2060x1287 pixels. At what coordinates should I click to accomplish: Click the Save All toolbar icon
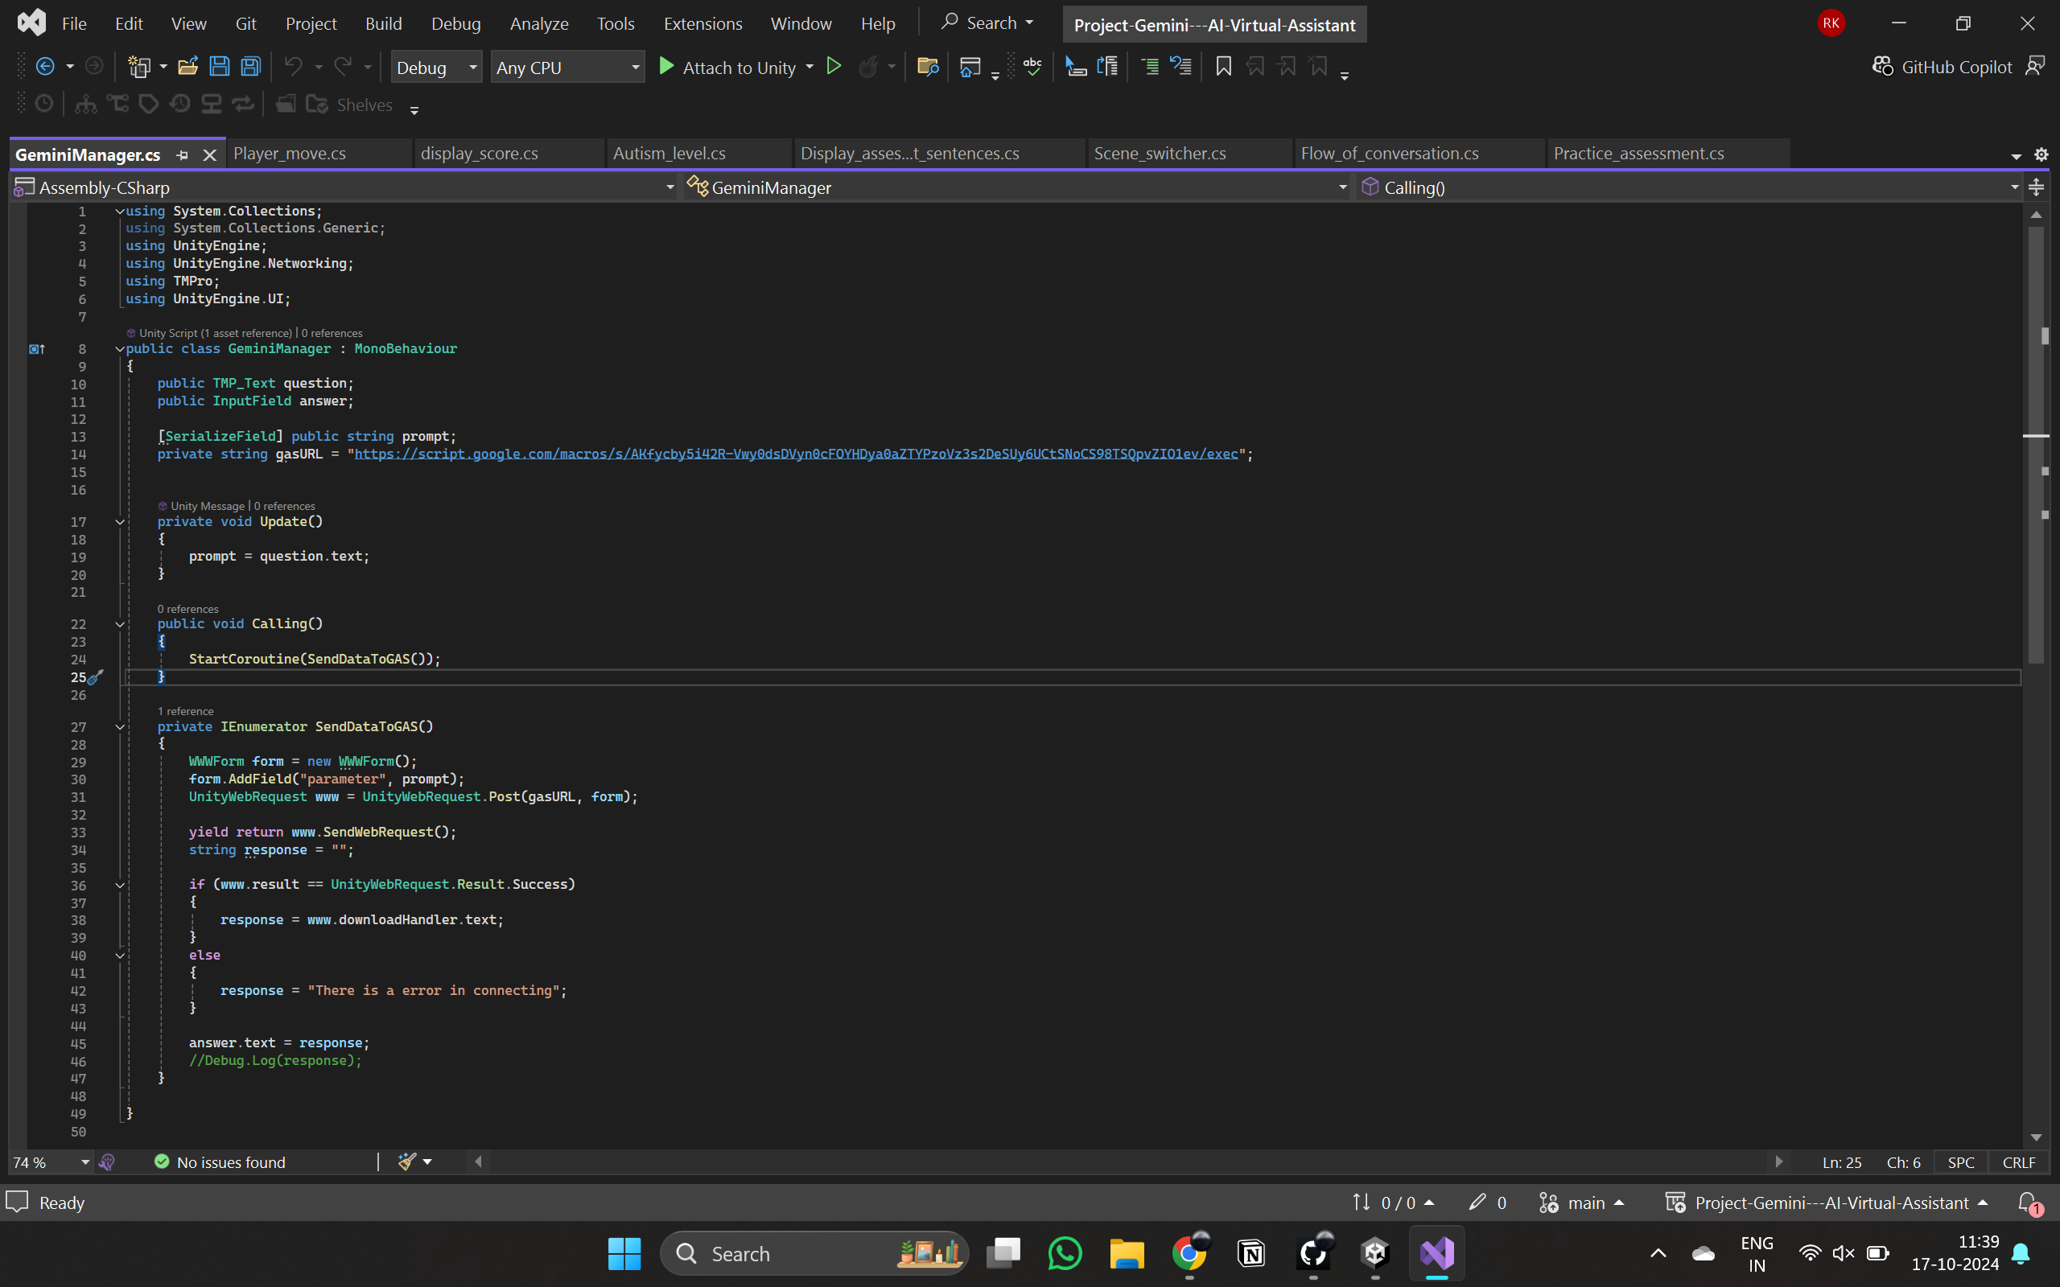[250, 67]
